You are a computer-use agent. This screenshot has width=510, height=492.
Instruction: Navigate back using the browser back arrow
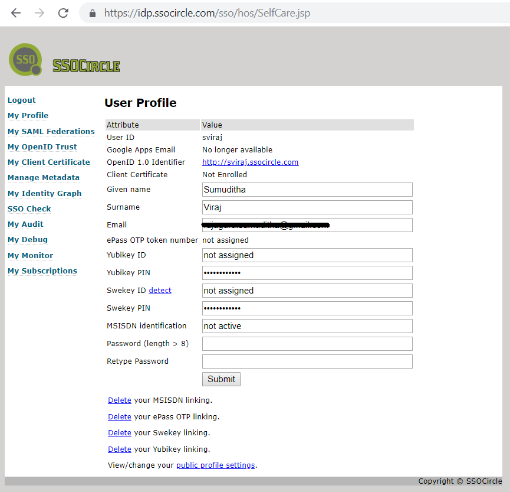[16, 13]
